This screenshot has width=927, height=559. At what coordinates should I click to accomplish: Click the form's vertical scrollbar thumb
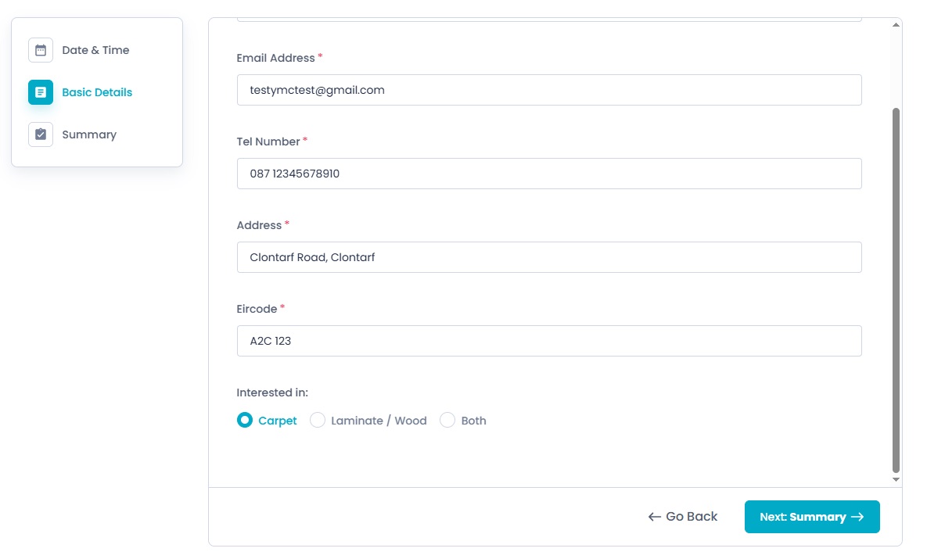coord(896,289)
